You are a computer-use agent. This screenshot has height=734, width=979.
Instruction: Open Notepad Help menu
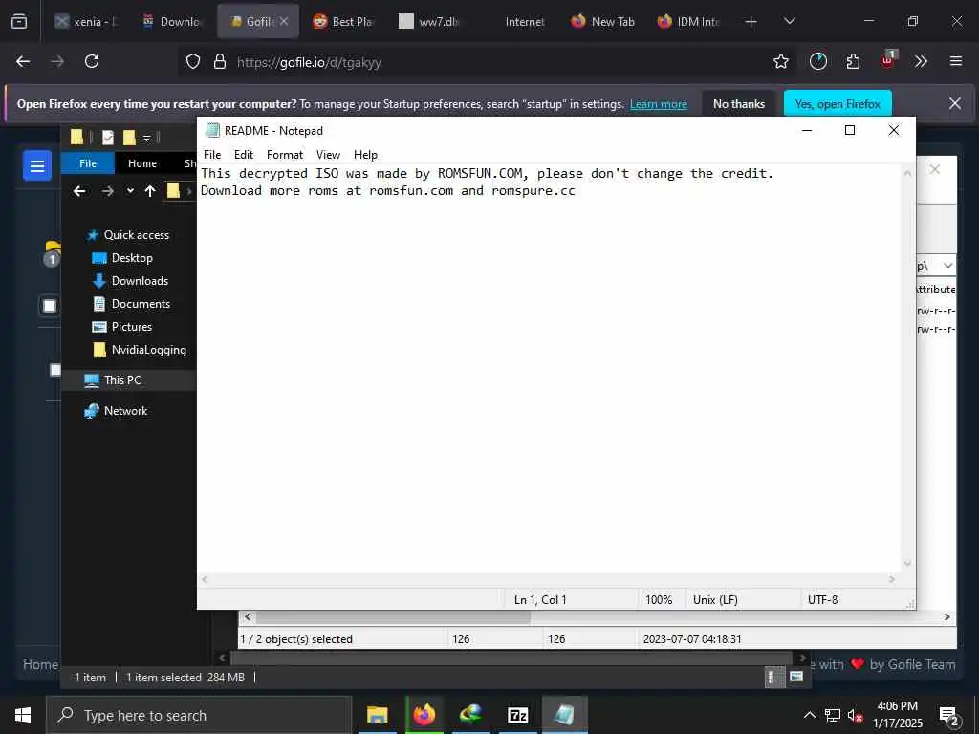[x=365, y=155]
